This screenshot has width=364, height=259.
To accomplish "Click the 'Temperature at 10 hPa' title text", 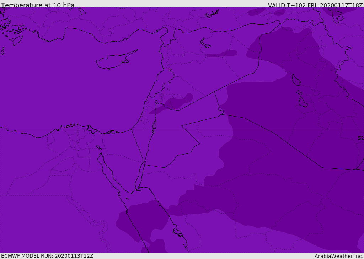I will click(38, 5).
